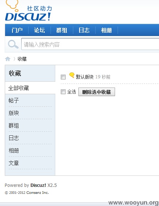Screen dimensions: 159x206
Task: Open the 相册 navigation tab
Action: tap(106, 30)
